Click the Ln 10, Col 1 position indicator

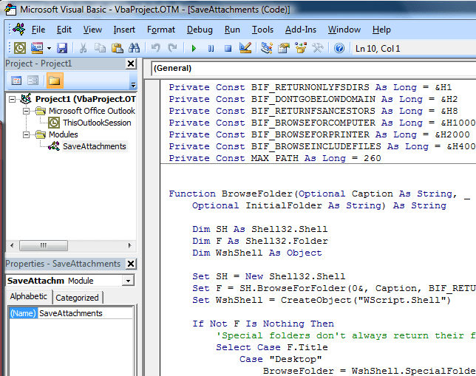coord(378,49)
